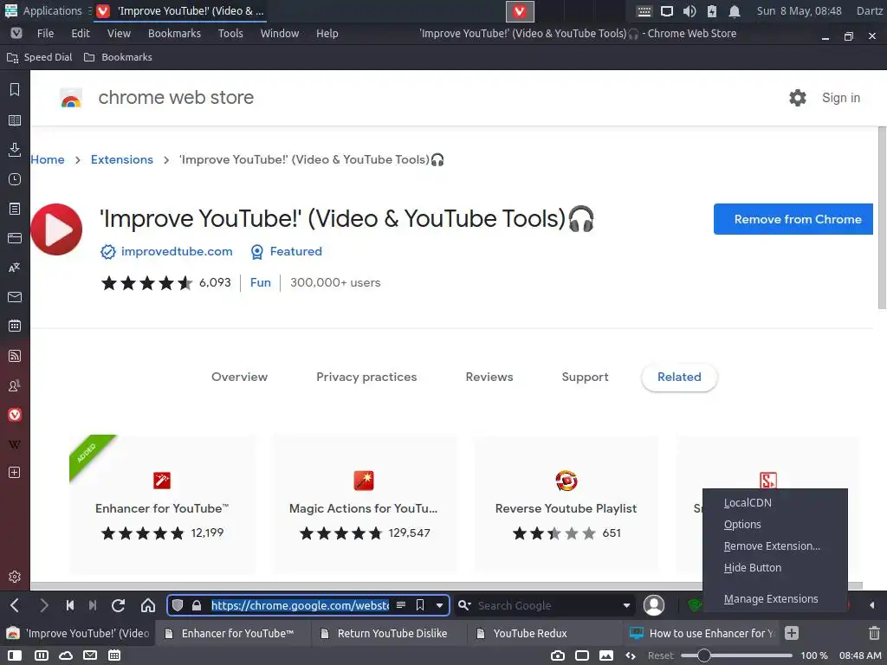887x665 pixels.
Task: Open improvedtube.com publisher link
Action: coord(177,252)
